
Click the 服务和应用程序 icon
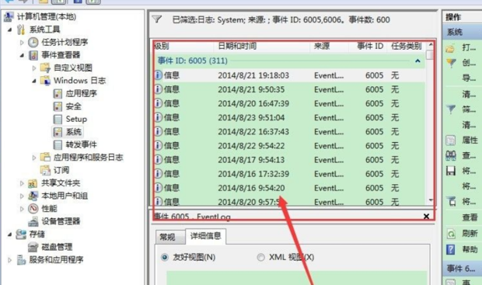[21, 260]
